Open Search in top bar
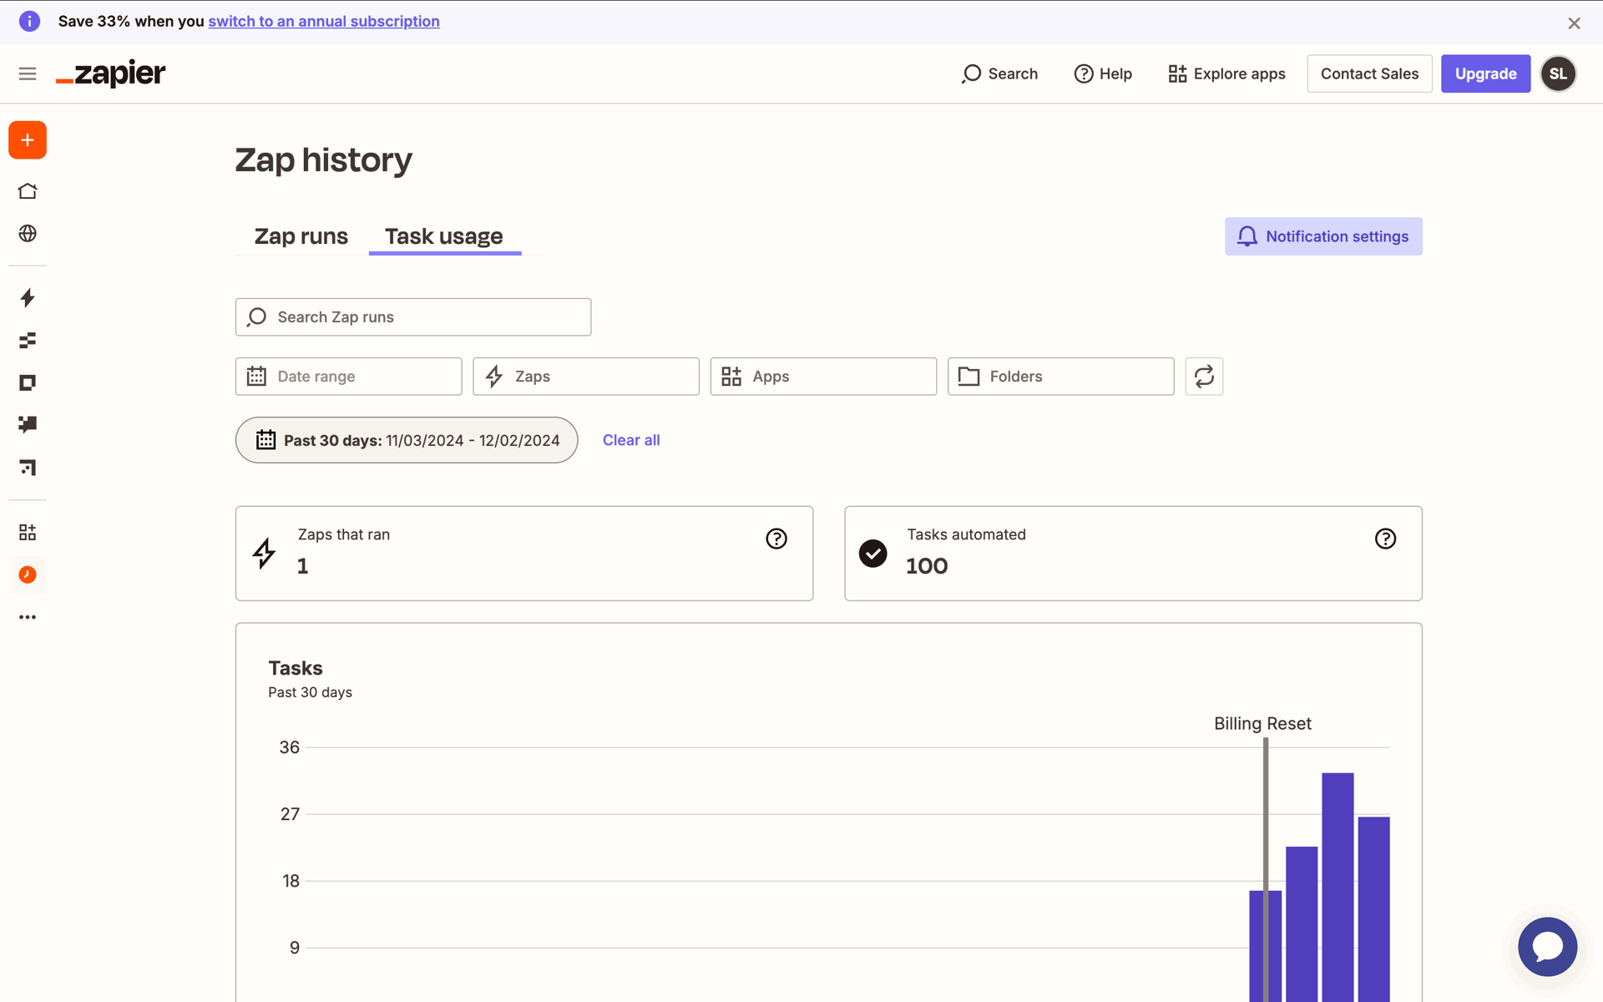 [x=999, y=73]
